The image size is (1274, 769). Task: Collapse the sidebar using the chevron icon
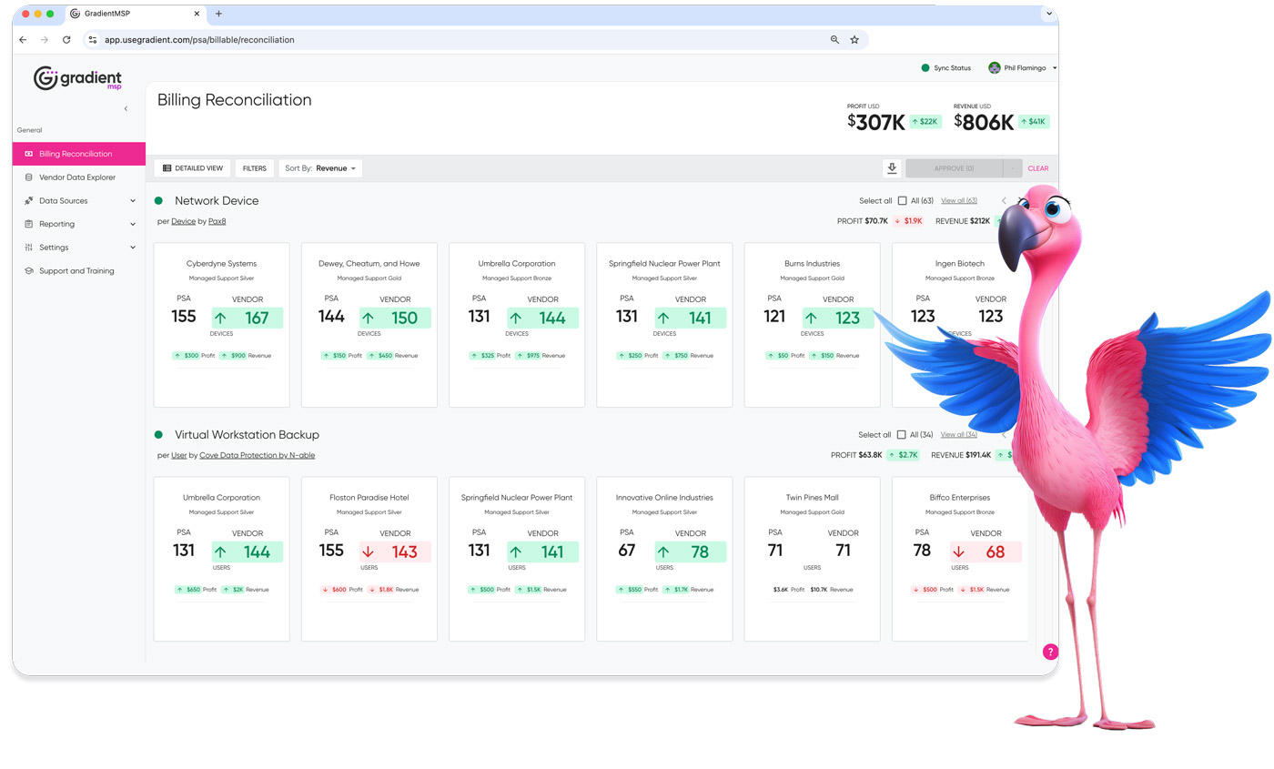126,108
